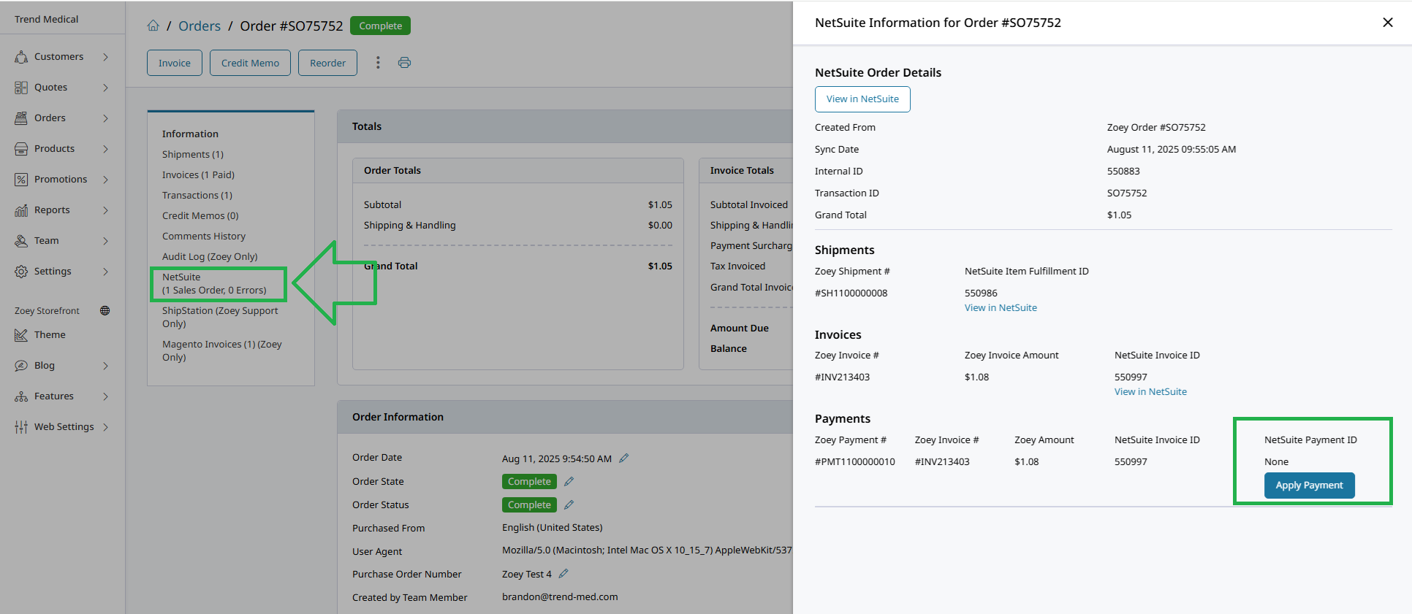Expand the Customers menu chevron
The image size is (1412, 614).
tap(106, 57)
